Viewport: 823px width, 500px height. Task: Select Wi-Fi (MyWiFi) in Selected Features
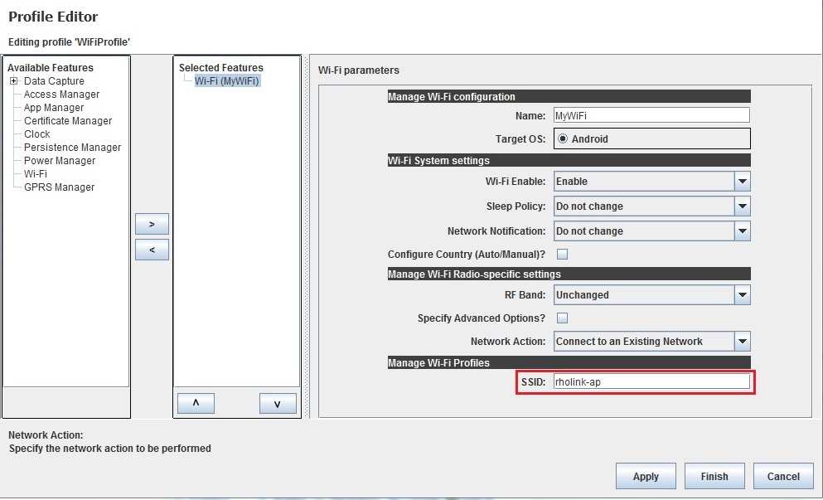click(227, 81)
